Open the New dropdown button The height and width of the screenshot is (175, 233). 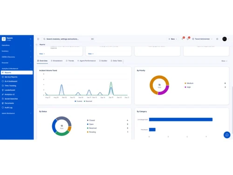coord(172,39)
